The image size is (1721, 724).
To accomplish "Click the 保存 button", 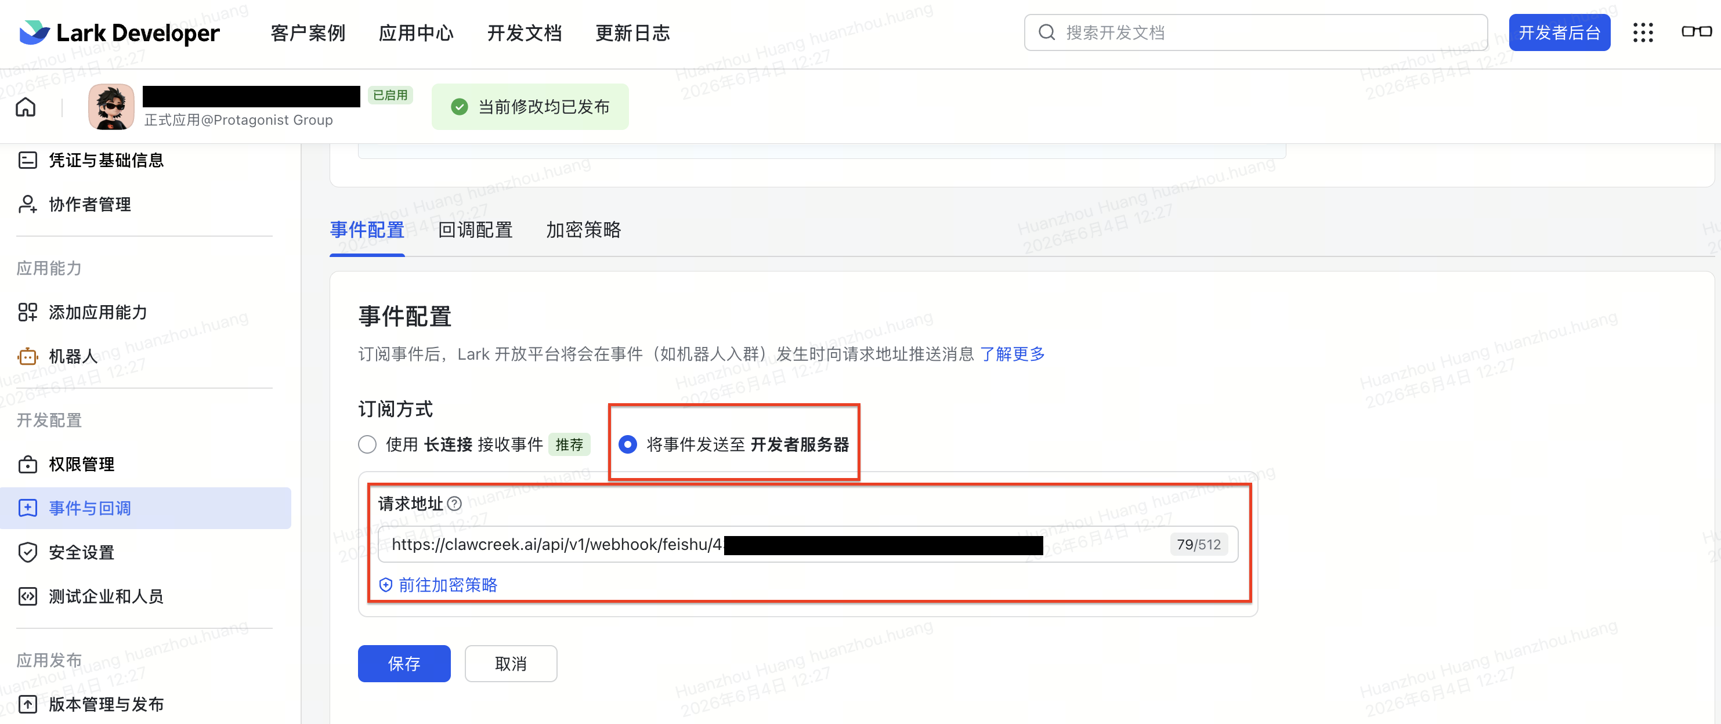I will (404, 664).
